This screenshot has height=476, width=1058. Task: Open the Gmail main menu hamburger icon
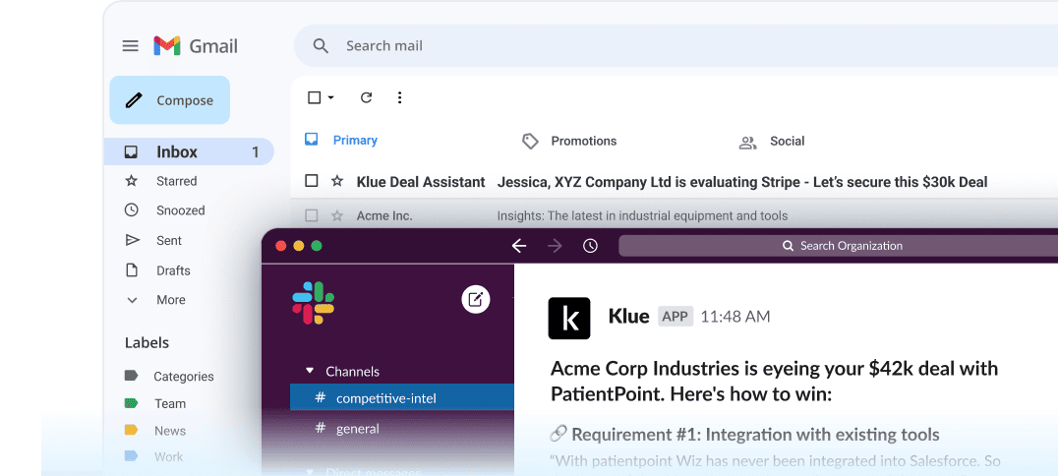coord(130,46)
